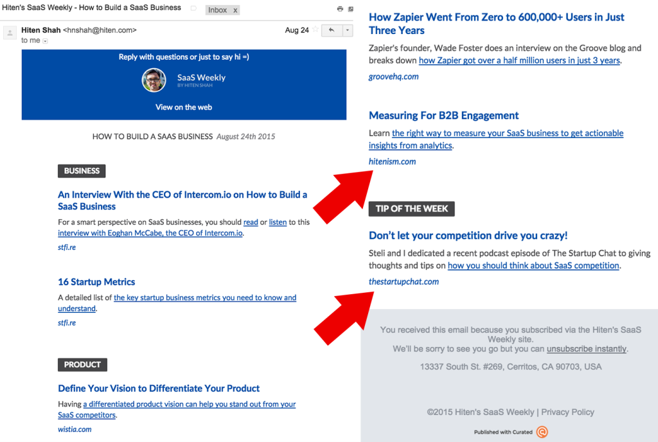Click the label icon beside the email subject

point(193,8)
